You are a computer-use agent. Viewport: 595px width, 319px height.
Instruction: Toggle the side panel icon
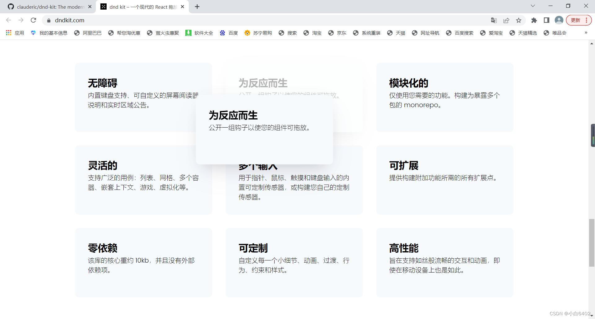546,20
